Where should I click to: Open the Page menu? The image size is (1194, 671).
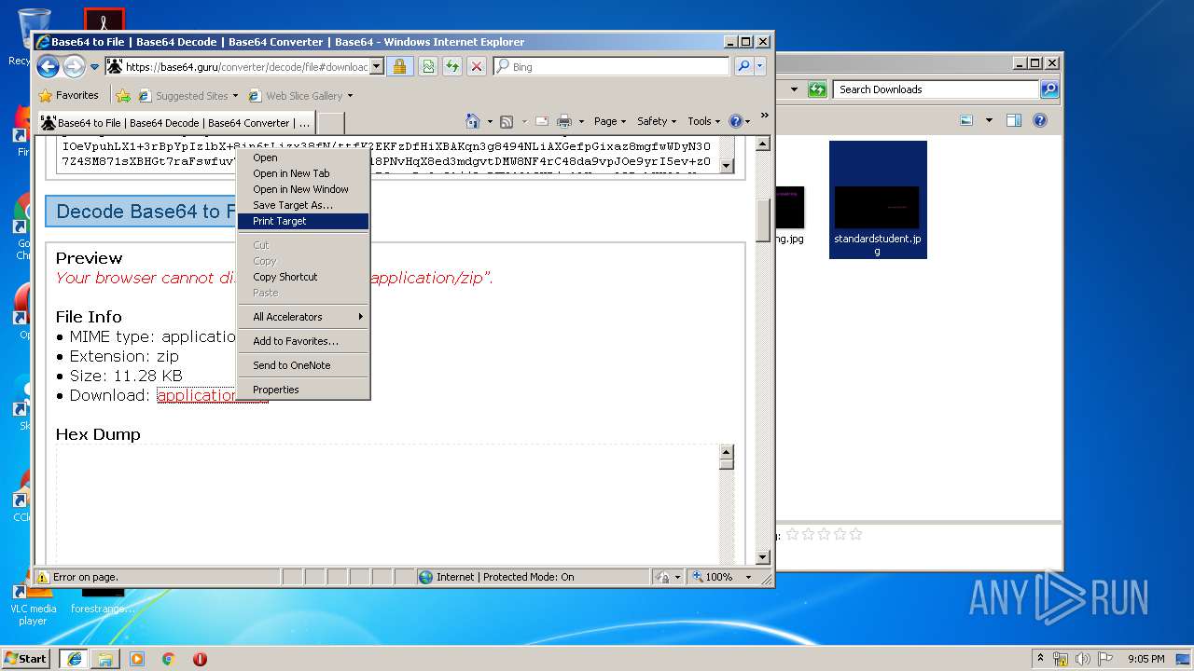pos(610,121)
